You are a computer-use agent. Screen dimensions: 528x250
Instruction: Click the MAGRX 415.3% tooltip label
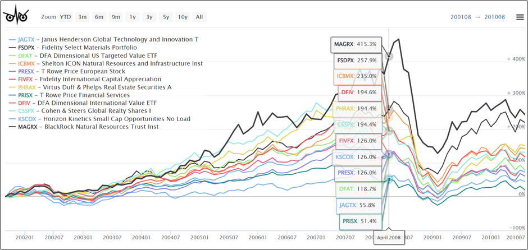pos(357,44)
